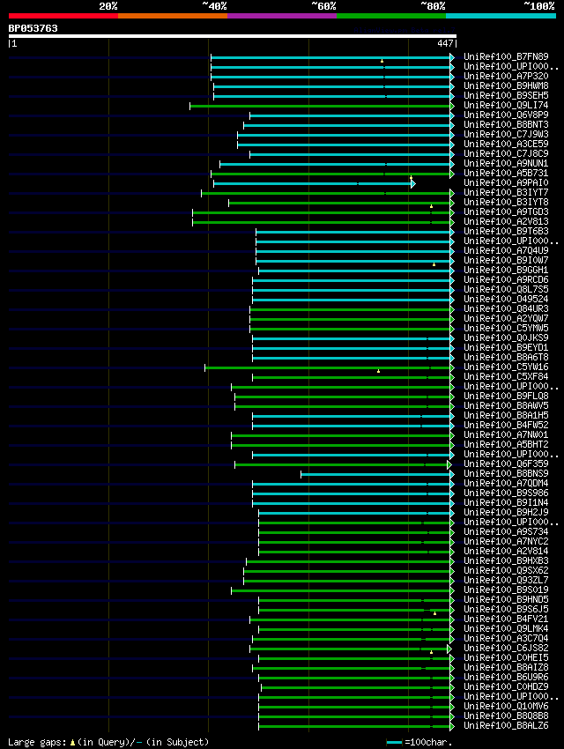Open hit UniRef100_B8ALZ6
The height and width of the screenshot is (749, 564).
(506, 725)
